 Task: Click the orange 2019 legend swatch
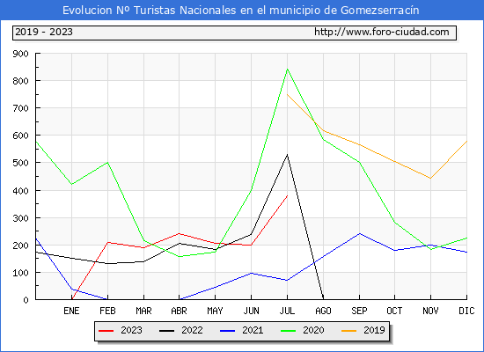pos(348,331)
